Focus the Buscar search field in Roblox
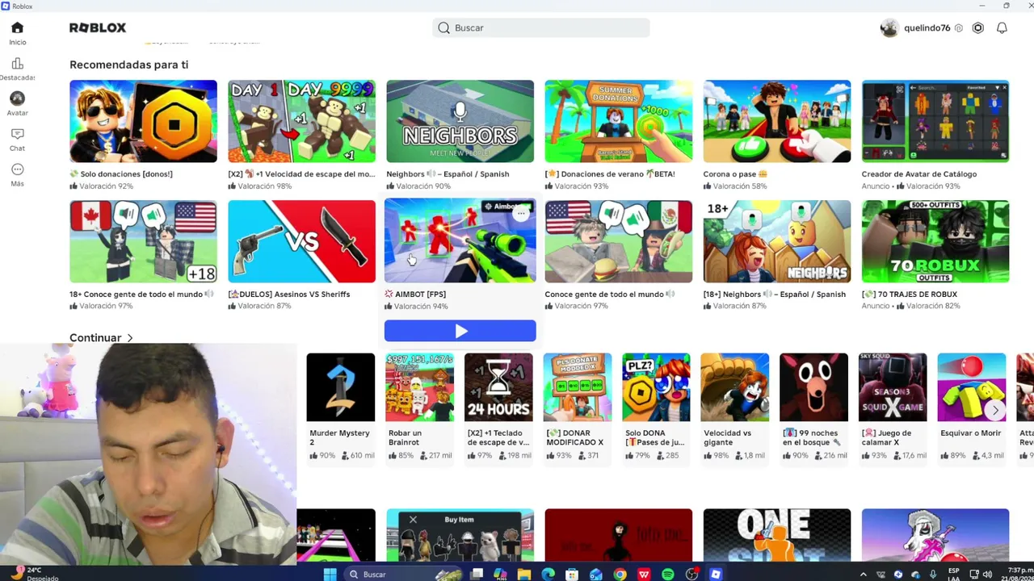 [x=541, y=28]
